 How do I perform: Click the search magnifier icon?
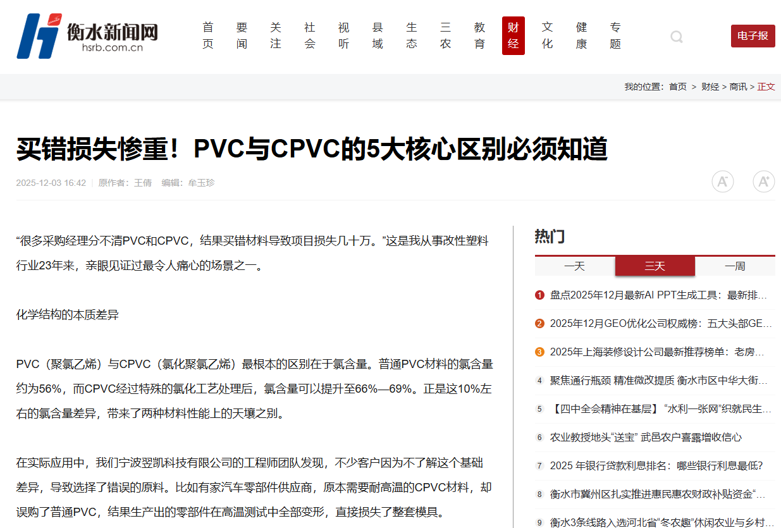click(x=676, y=37)
